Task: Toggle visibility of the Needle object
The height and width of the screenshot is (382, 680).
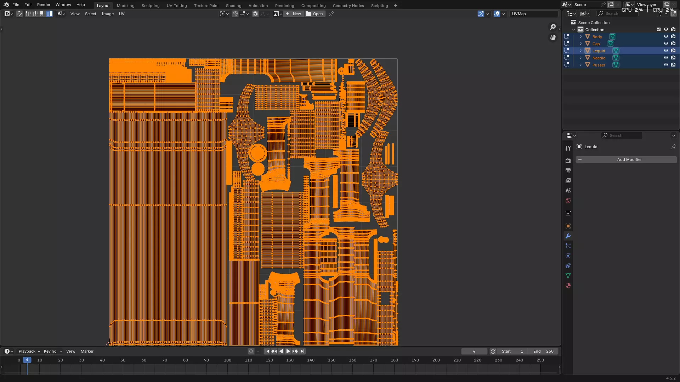Action: (x=666, y=58)
